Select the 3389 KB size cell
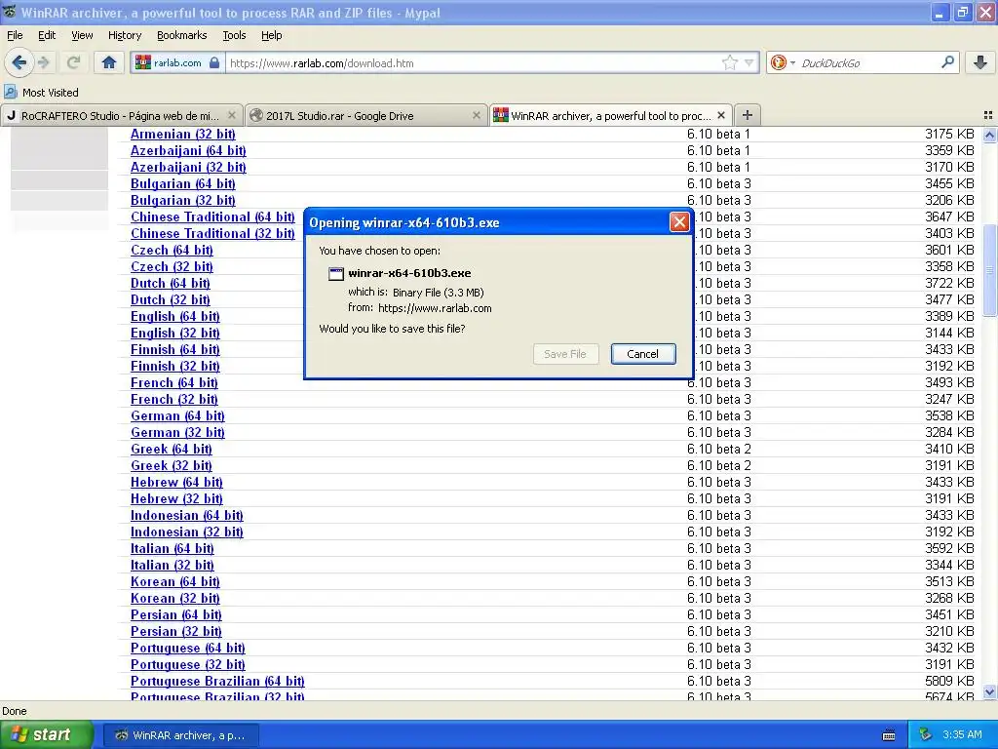 click(949, 317)
